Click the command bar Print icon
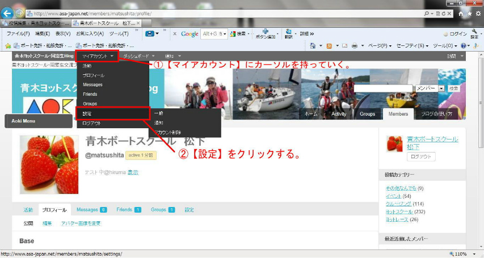Viewport: 484px width, 258px height. 355,46
